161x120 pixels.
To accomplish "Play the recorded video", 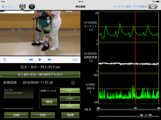I will click(x=40, y=60).
